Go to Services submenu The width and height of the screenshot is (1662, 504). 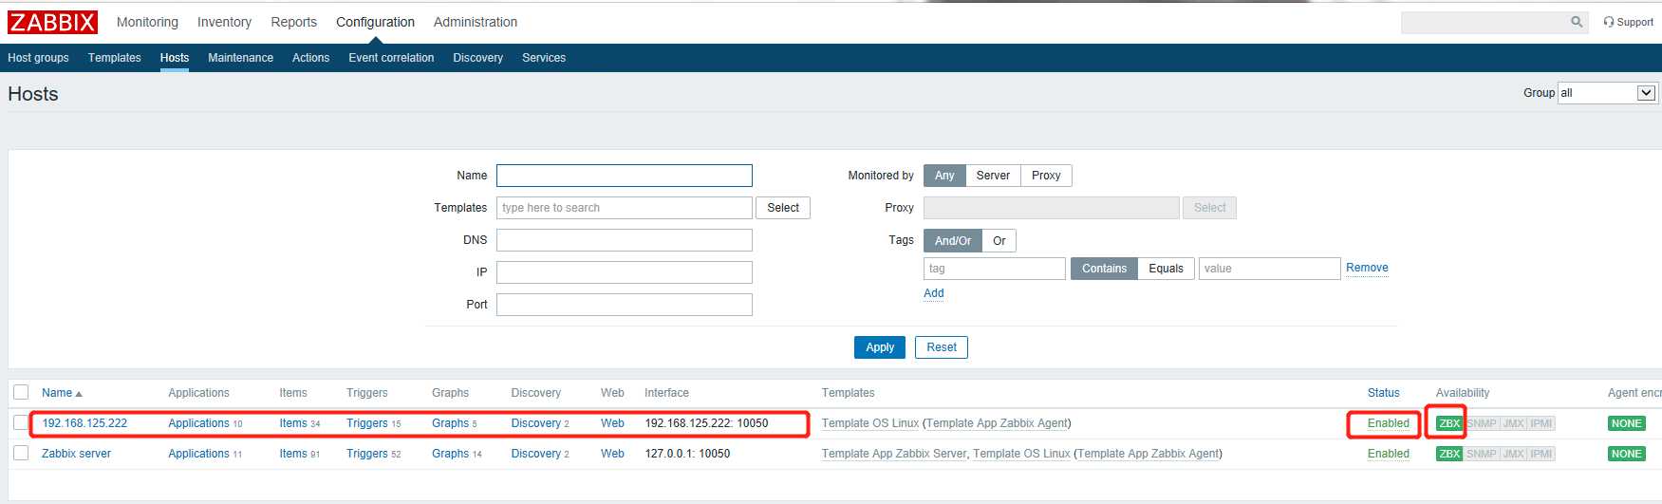click(544, 58)
